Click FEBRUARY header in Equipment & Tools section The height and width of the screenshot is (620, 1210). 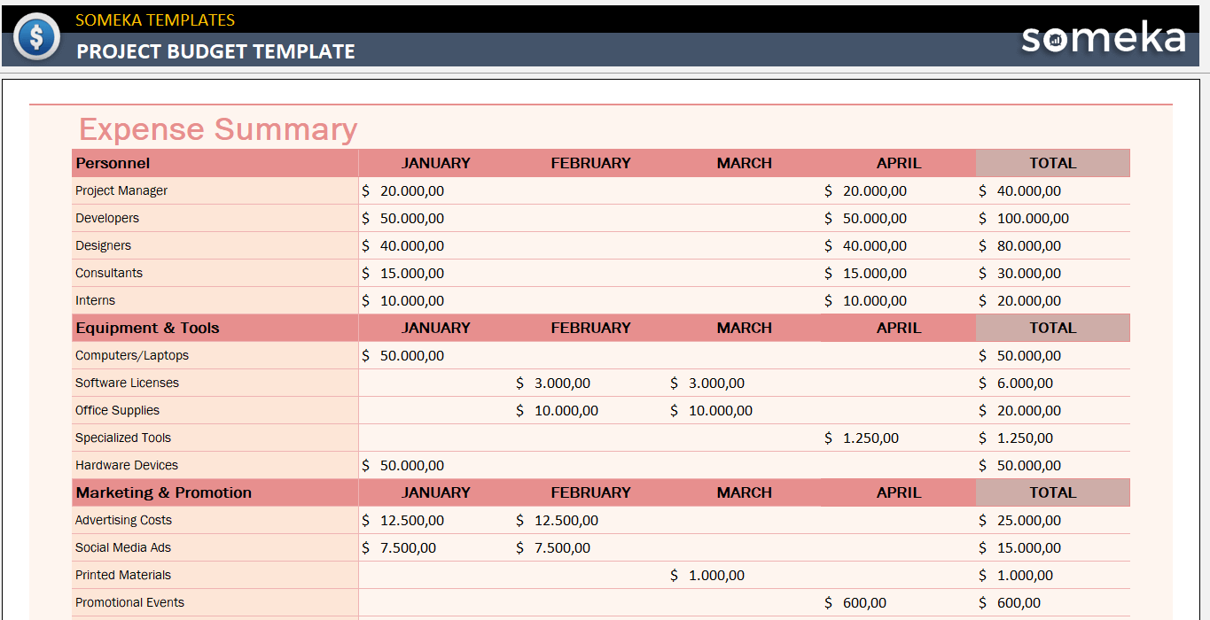[x=590, y=328]
